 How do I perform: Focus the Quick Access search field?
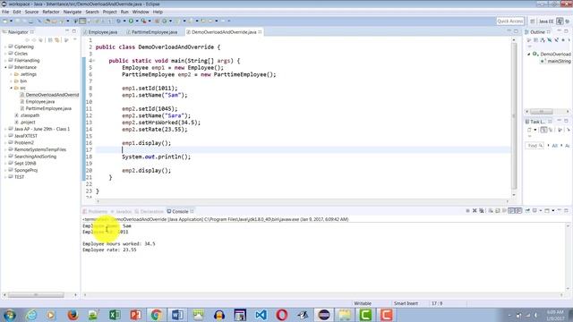click(510, 21)
